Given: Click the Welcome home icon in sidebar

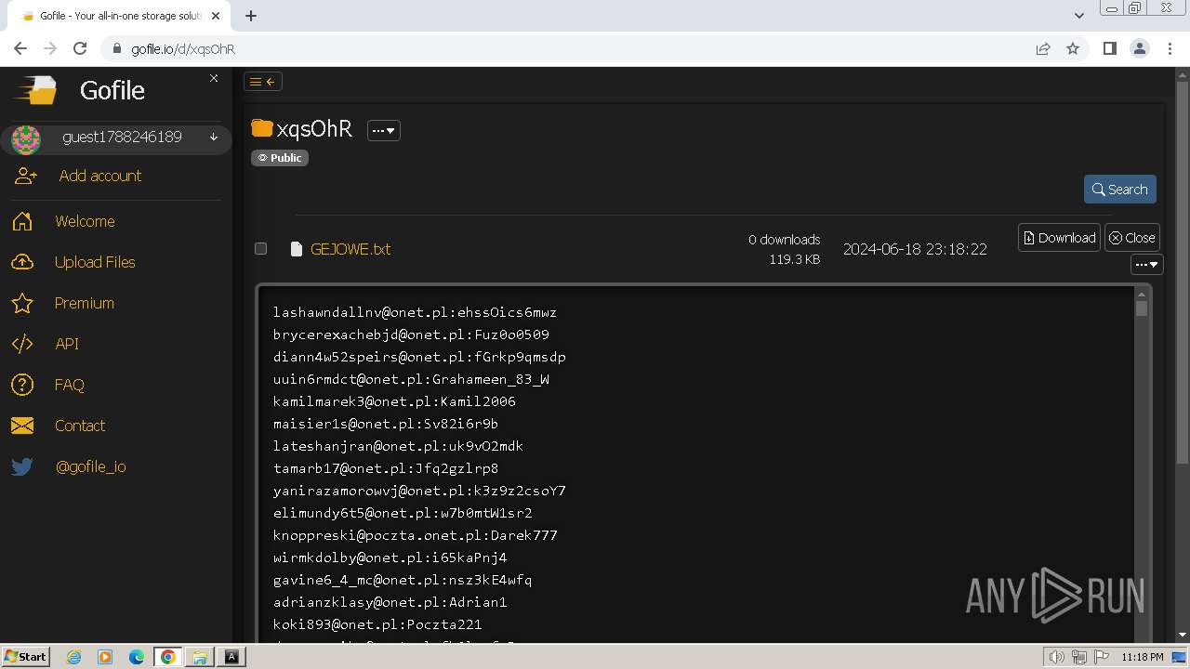Looking at the screenshot, I should (22, 221).
